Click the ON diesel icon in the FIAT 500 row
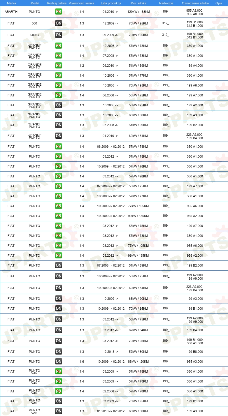Viewport: 228px width, 416px height. (59, 23)
